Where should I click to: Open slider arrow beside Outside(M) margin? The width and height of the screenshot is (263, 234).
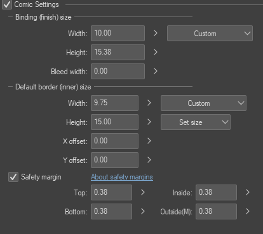click(x=248, y=211)
